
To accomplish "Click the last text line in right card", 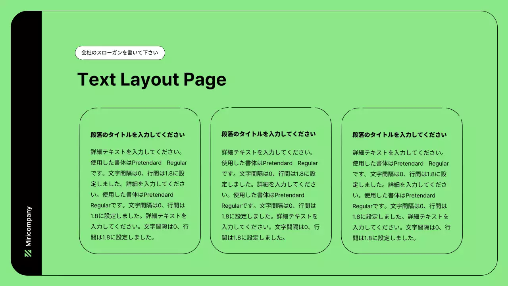I will click(384, 238).
